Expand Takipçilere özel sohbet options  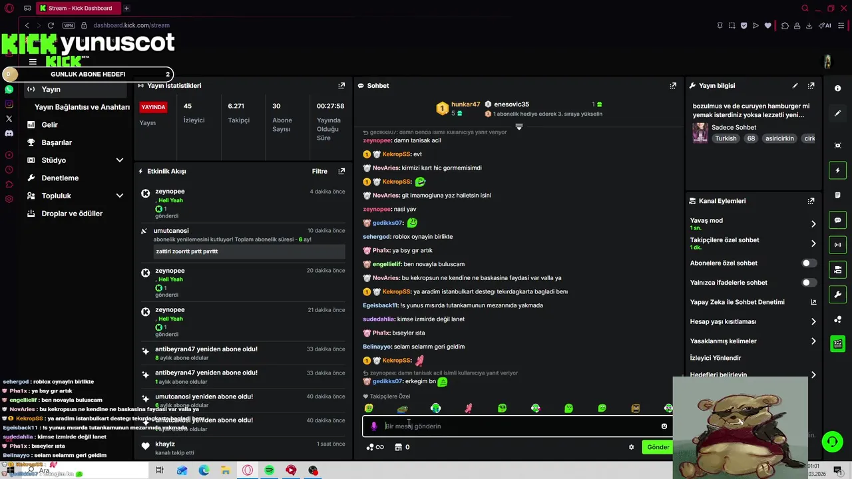pos(813,243)
